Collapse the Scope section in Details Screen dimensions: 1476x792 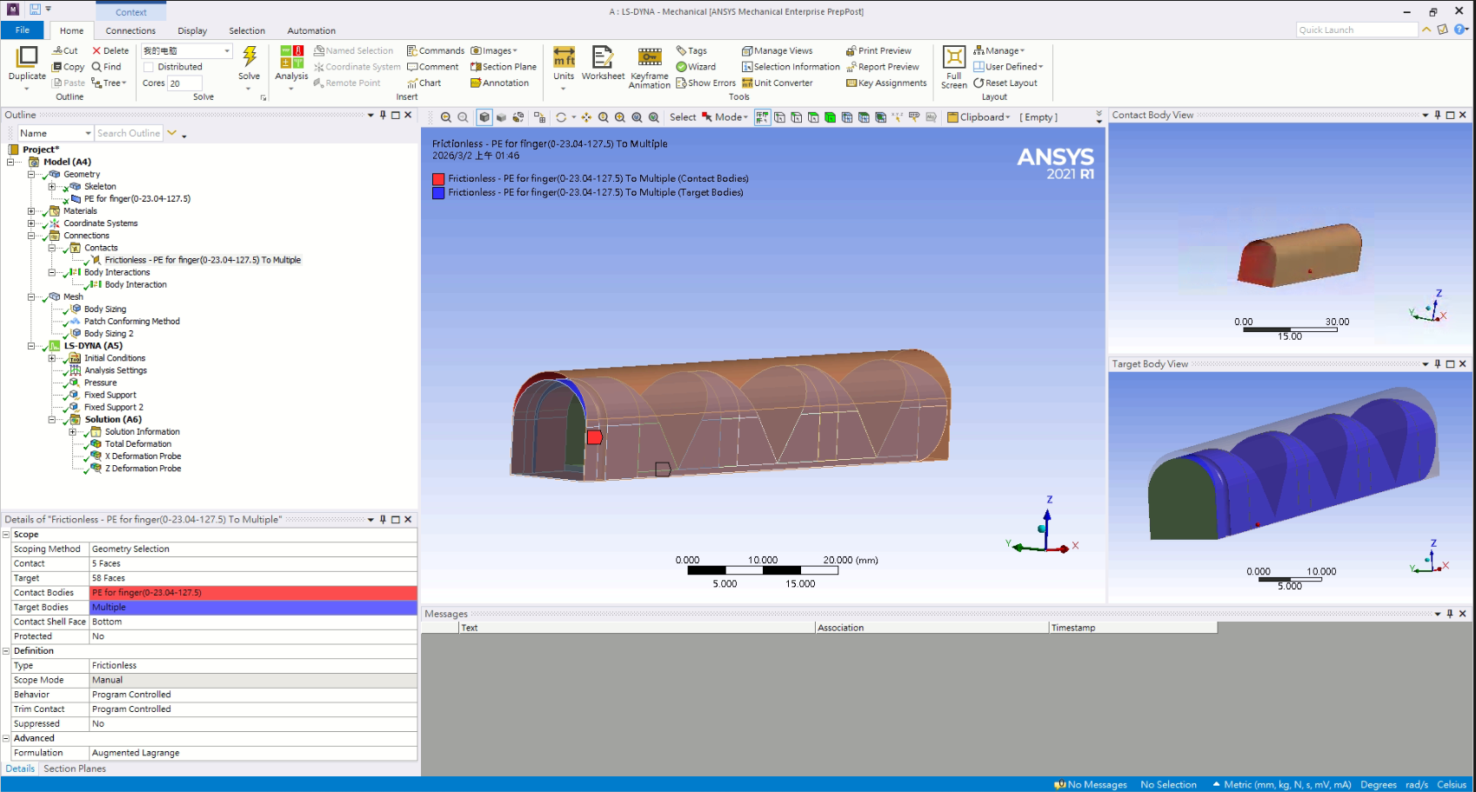pyautogui.click(x=6, y=535)
